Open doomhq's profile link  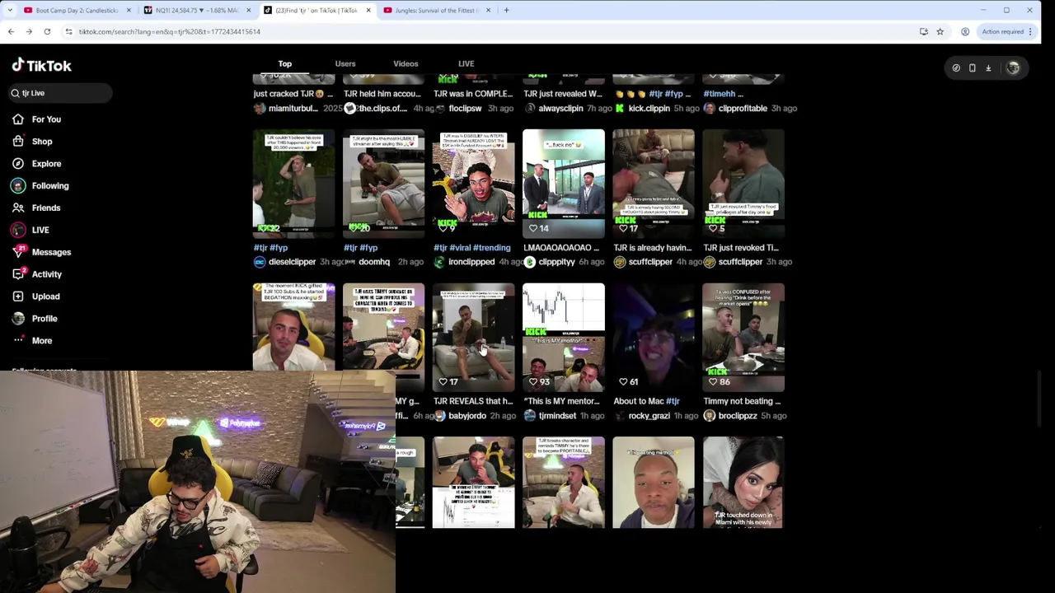click(374, 262)
